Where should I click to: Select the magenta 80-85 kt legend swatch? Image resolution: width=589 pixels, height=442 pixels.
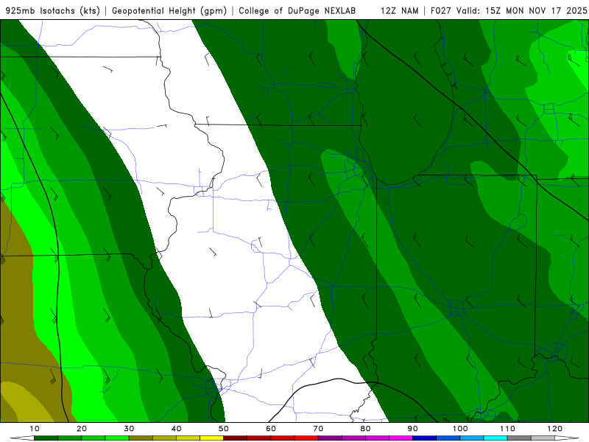(377, 438)
